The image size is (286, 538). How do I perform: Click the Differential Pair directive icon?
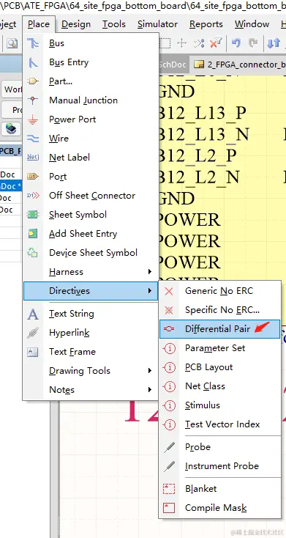coord(169,329)
